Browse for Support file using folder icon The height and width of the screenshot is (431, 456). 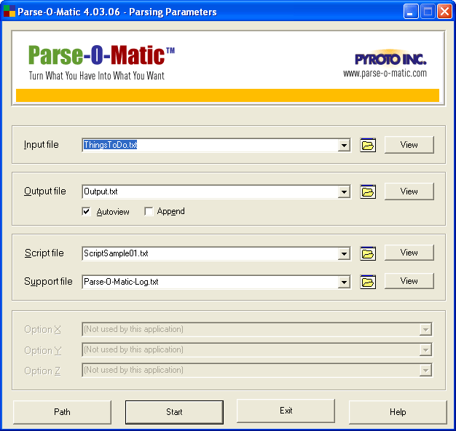point(368,282)
